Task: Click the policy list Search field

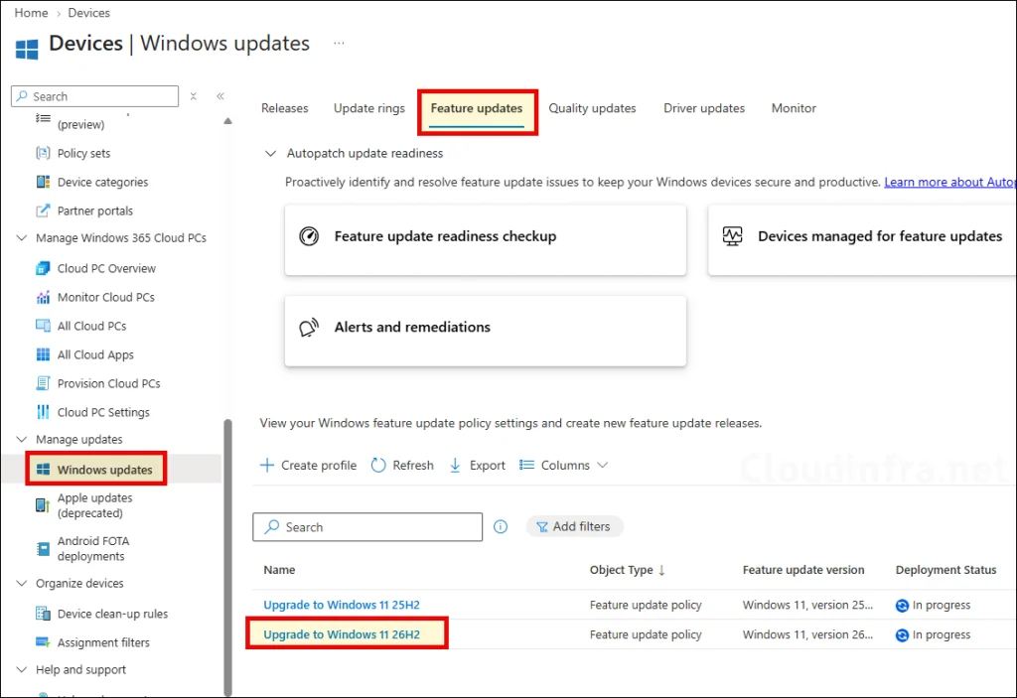Action: point(367,527)
